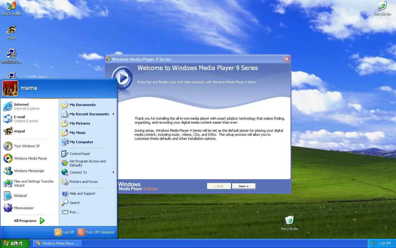This screenshot has height=248, width=396.
Task: Close the Windows Media Player 9 Series setup window
Action: (286, 59)
